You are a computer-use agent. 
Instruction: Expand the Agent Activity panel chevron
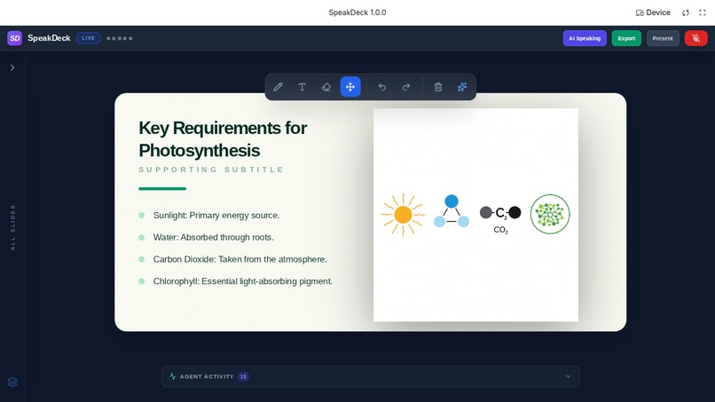click(x=568, y=376)
